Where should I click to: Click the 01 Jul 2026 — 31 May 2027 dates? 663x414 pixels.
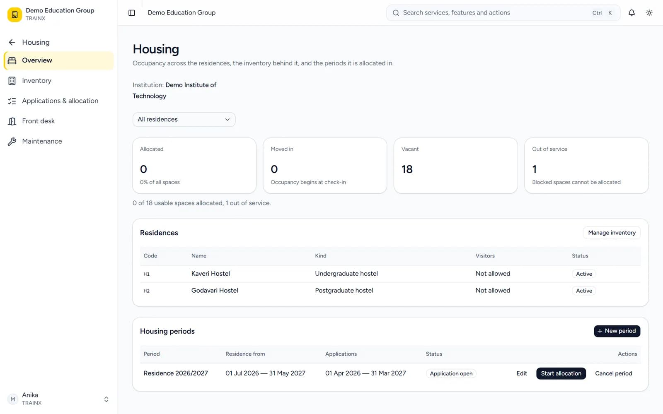[x=265, y=373]
